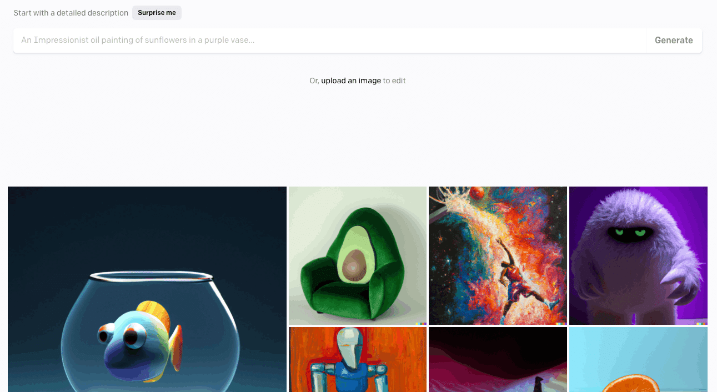Click the Surprise me button

point(157,13)
